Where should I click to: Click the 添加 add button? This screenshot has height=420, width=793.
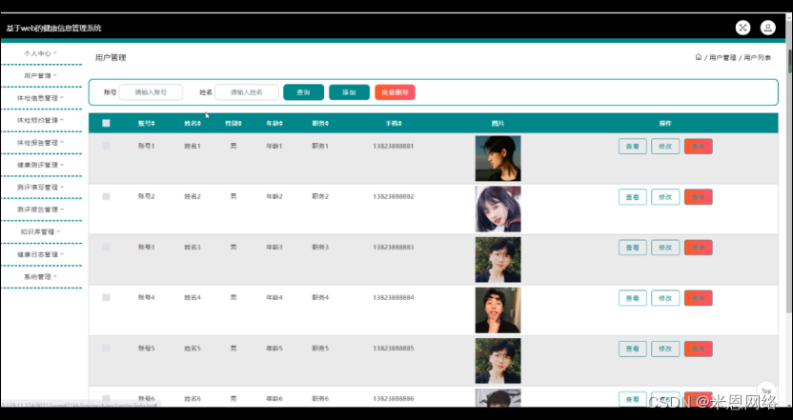349,92
